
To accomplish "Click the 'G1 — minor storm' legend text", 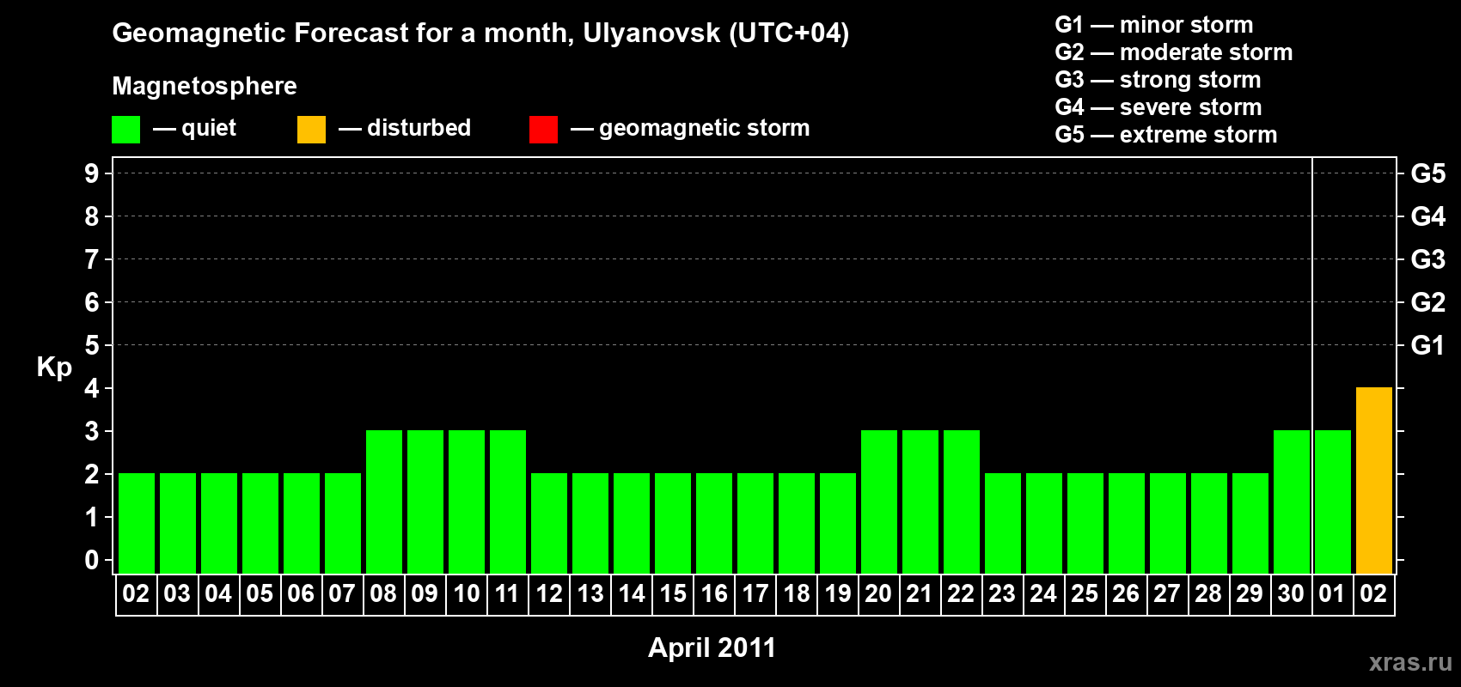I will [1154, 25].
